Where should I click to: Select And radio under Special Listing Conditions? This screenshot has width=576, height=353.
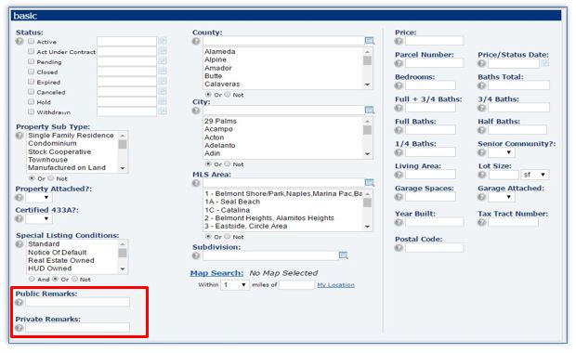click(32, 279)
